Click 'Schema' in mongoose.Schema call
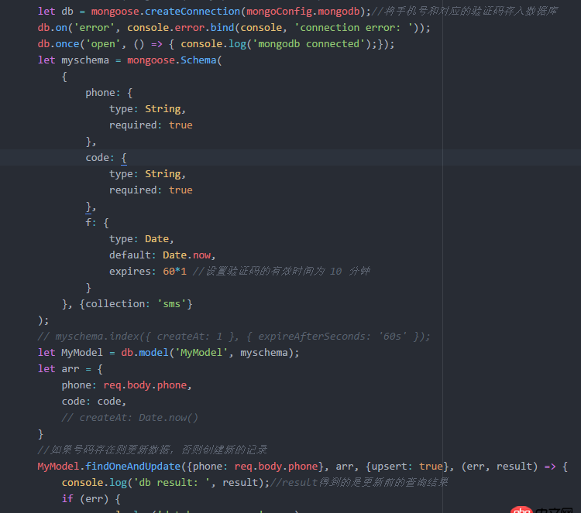This screenshot has width=581, height=513. click(198, 60)
